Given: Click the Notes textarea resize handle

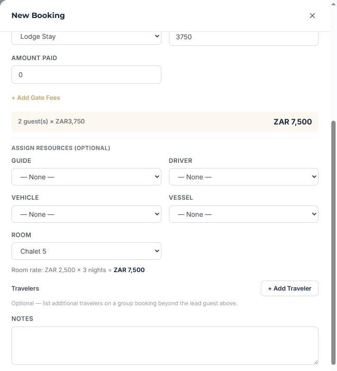Looking at the screenshot, I should pyautogui.click(x=316, y=362).
